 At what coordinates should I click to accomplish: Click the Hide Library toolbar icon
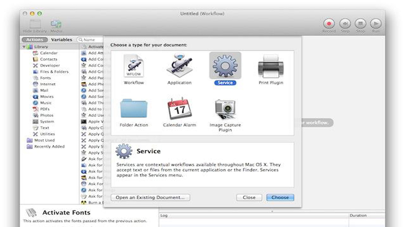[x=35, y=24]
